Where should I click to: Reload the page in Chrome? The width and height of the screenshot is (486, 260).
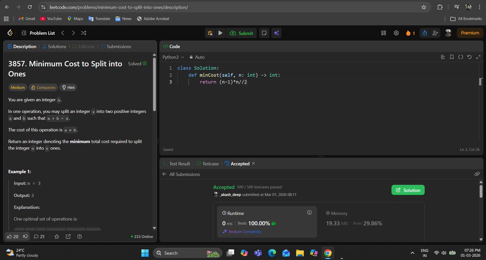coord(30,7)
